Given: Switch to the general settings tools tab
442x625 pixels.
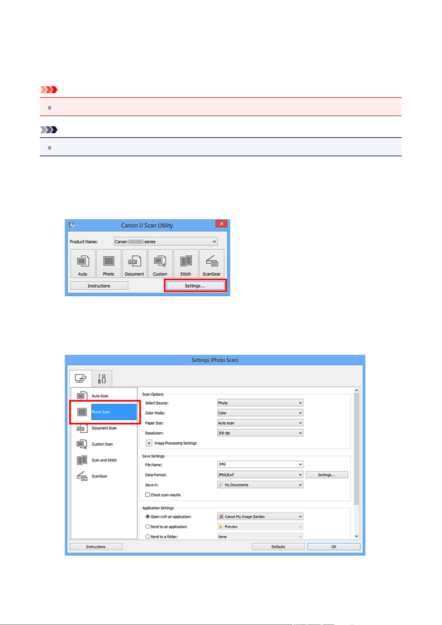Looking at the screenshot, I should tap(102, 379).
